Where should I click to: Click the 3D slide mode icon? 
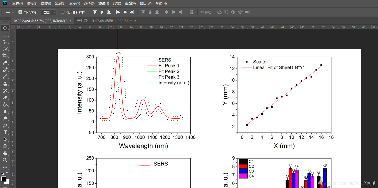tap(240, 12)
